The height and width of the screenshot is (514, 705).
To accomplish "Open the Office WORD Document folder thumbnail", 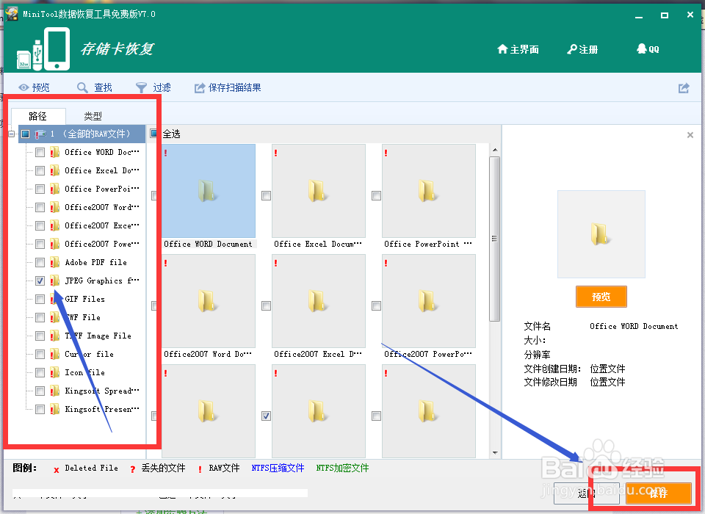I will click(209, 191).
